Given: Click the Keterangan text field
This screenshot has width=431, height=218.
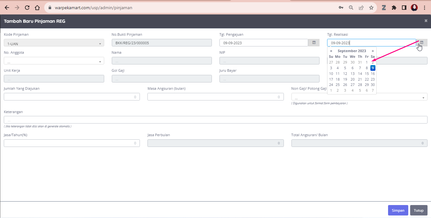Looking at the screenshot, I should 216,120.
